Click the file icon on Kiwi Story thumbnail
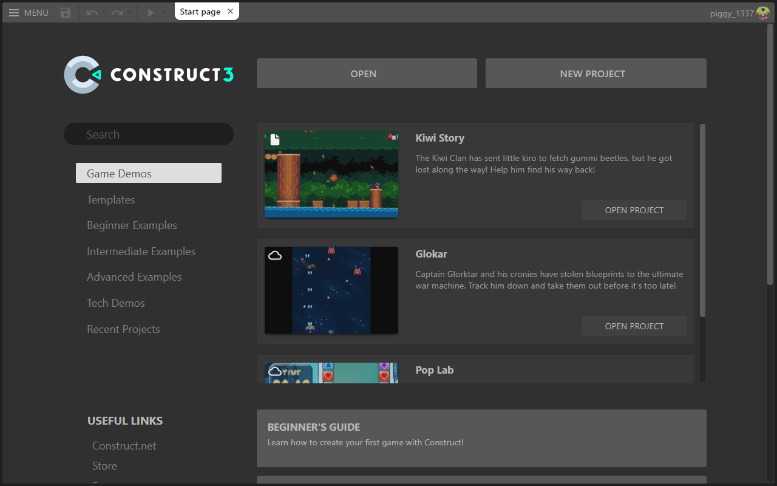 click(x=275, y=140)
